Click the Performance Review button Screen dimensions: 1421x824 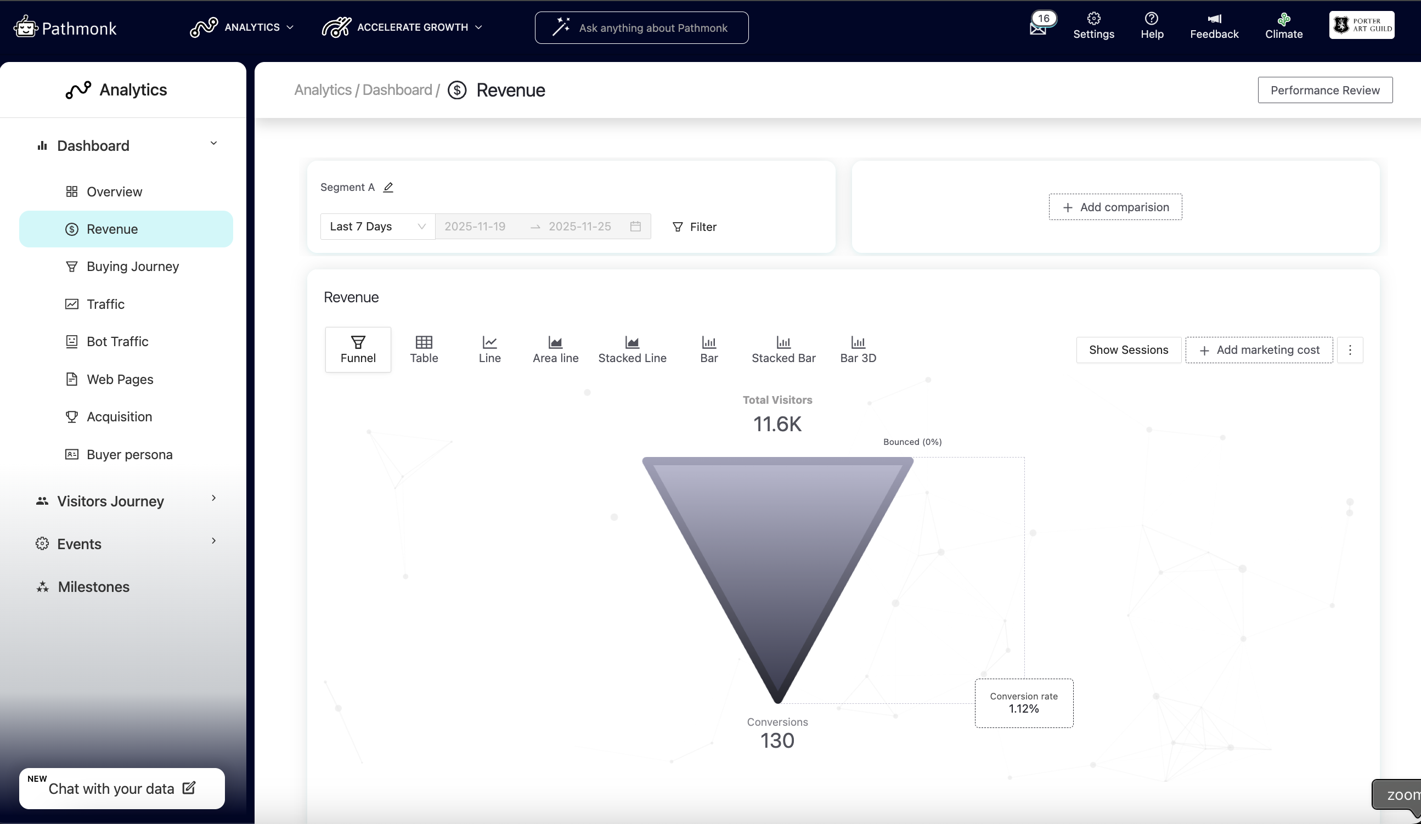[x=1324, y=90]
